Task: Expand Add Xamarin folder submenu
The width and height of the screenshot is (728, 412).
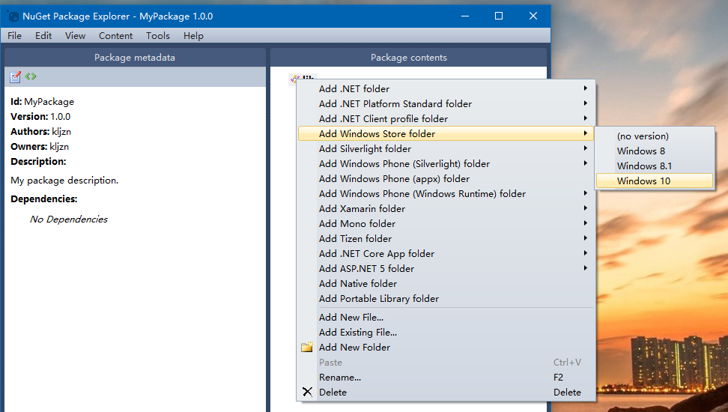Action: [x=446, y=208]
